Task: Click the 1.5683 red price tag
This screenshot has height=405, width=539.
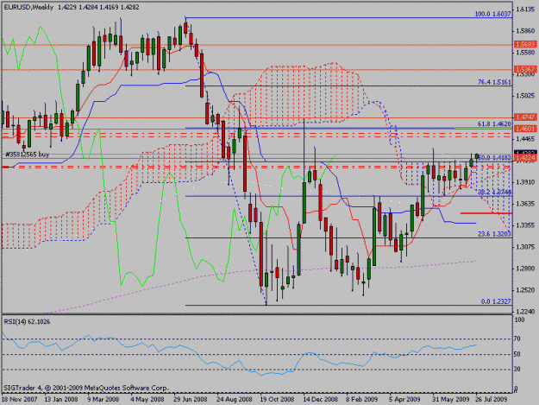Action: (x=525, y=44)
